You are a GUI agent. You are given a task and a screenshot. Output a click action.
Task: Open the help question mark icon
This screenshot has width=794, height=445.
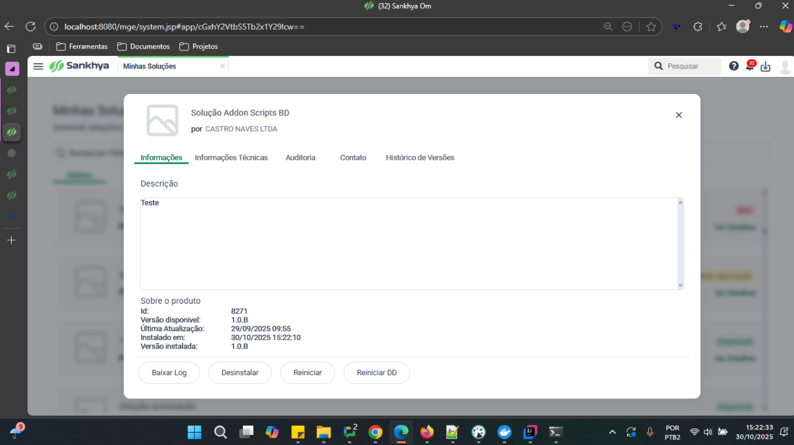[734, 66]
